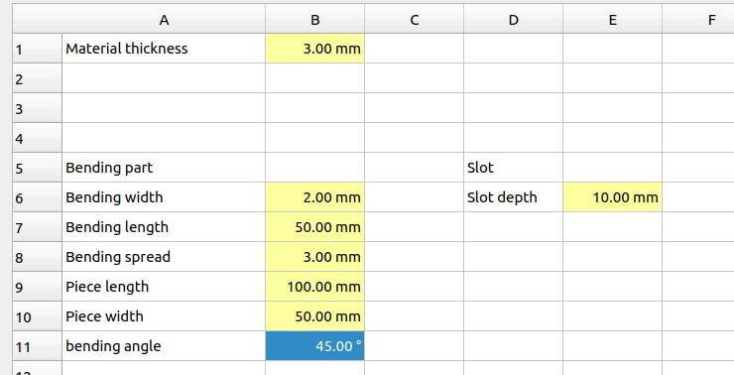The height and width of the screenshot is (375, 734).
Task: Select column D header
Action: pos(513,19)
